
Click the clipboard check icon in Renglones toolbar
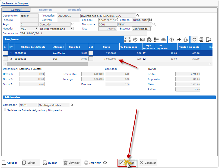(x=149, y=39)
